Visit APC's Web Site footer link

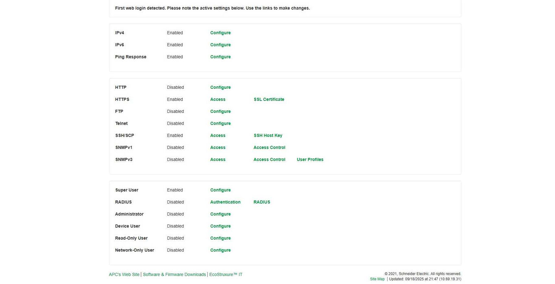click(124, 275)
